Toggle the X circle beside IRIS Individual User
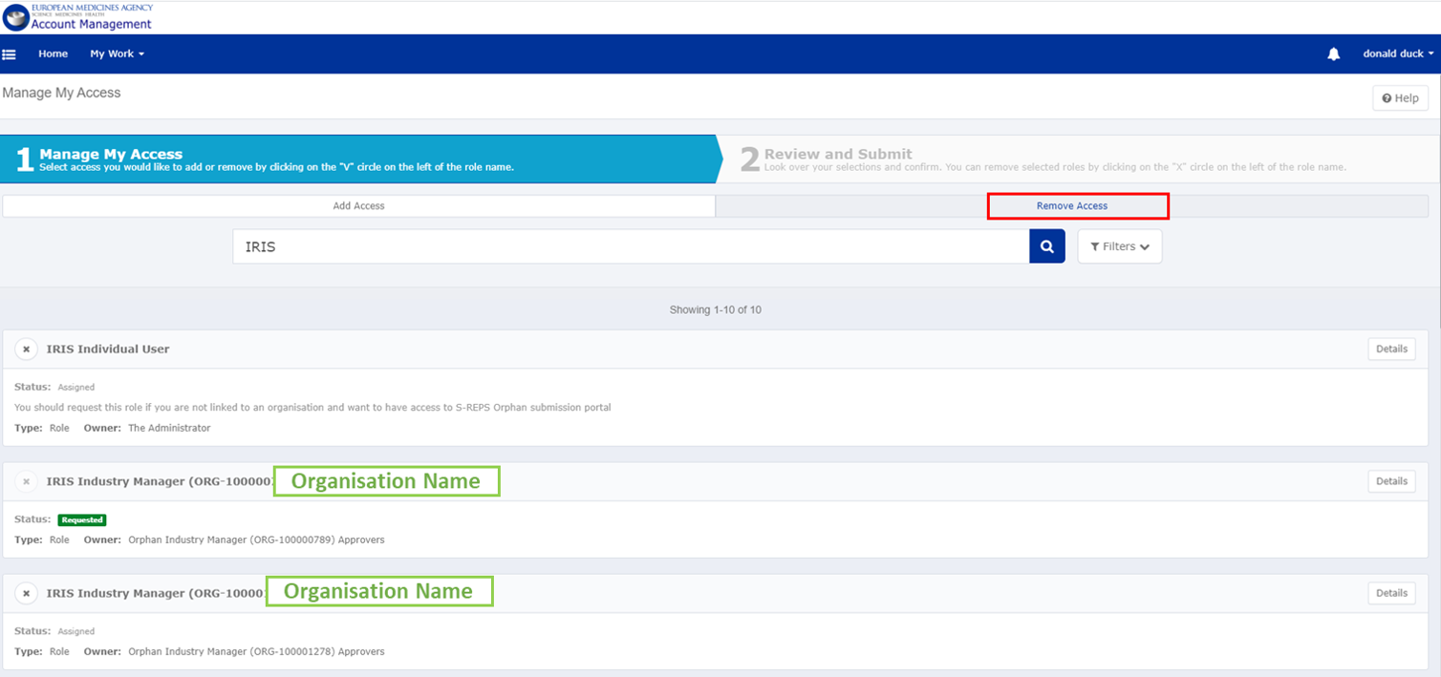This screenshot has height=677, width=1441. click(x=26, y=349)
